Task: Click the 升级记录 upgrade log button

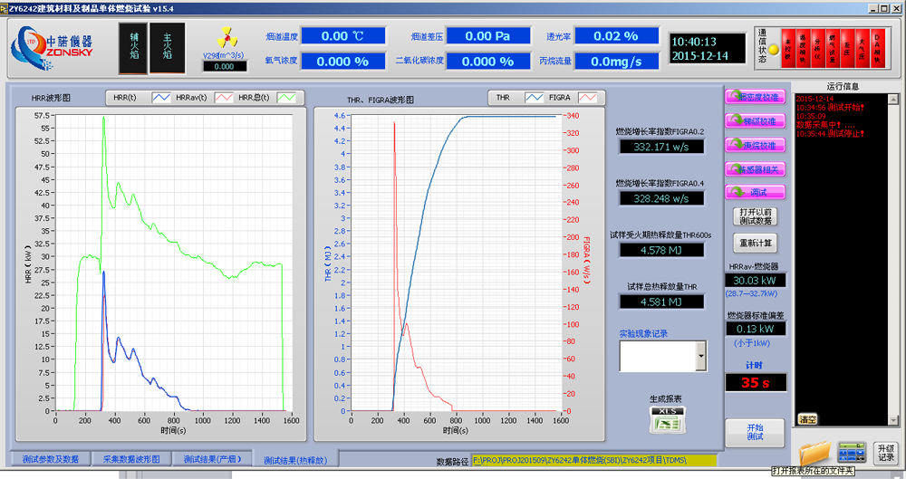Action: point(886,453)
